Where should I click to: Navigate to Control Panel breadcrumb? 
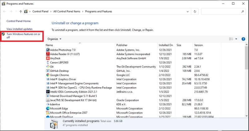click(40, 11)
